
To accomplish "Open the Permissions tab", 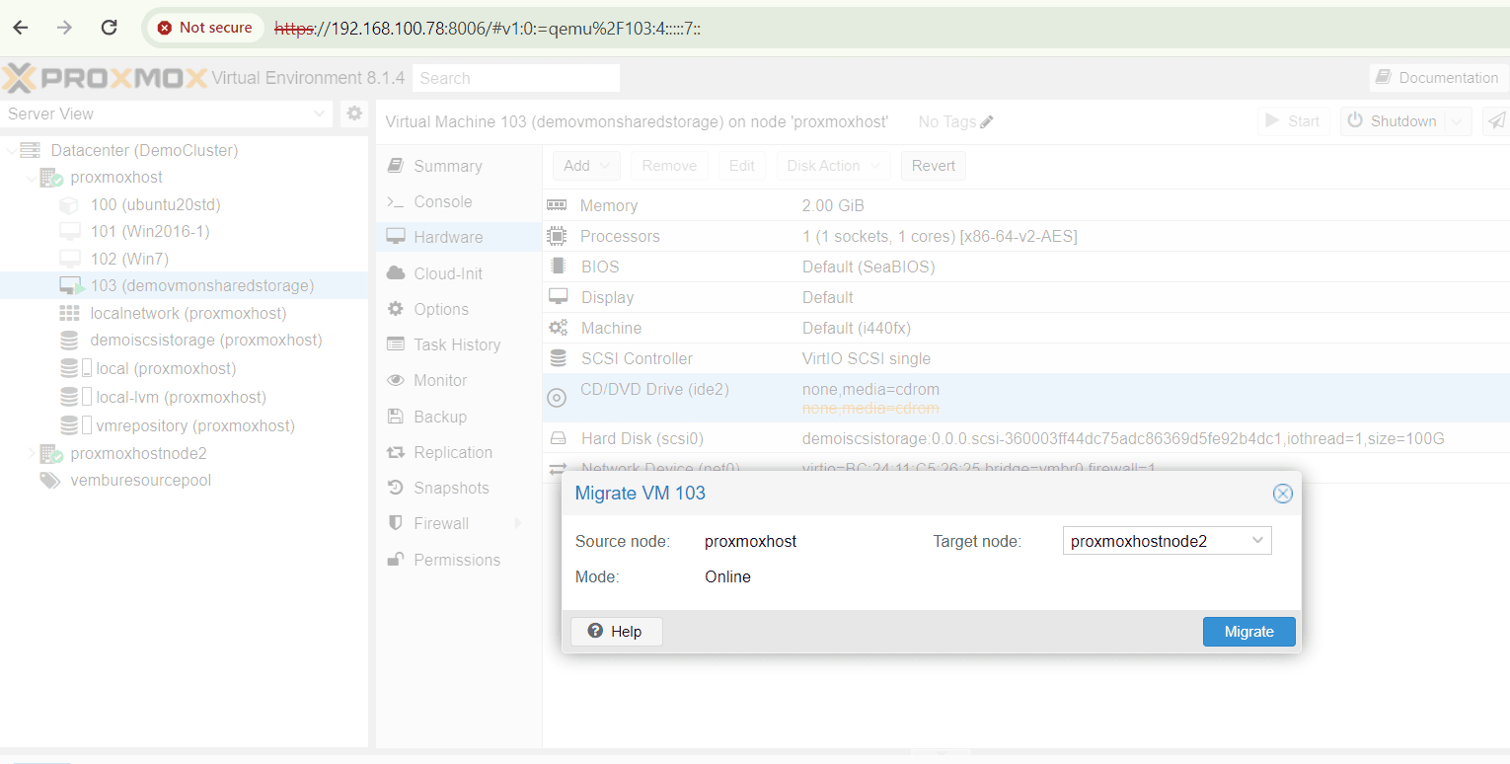I will 459,560.
